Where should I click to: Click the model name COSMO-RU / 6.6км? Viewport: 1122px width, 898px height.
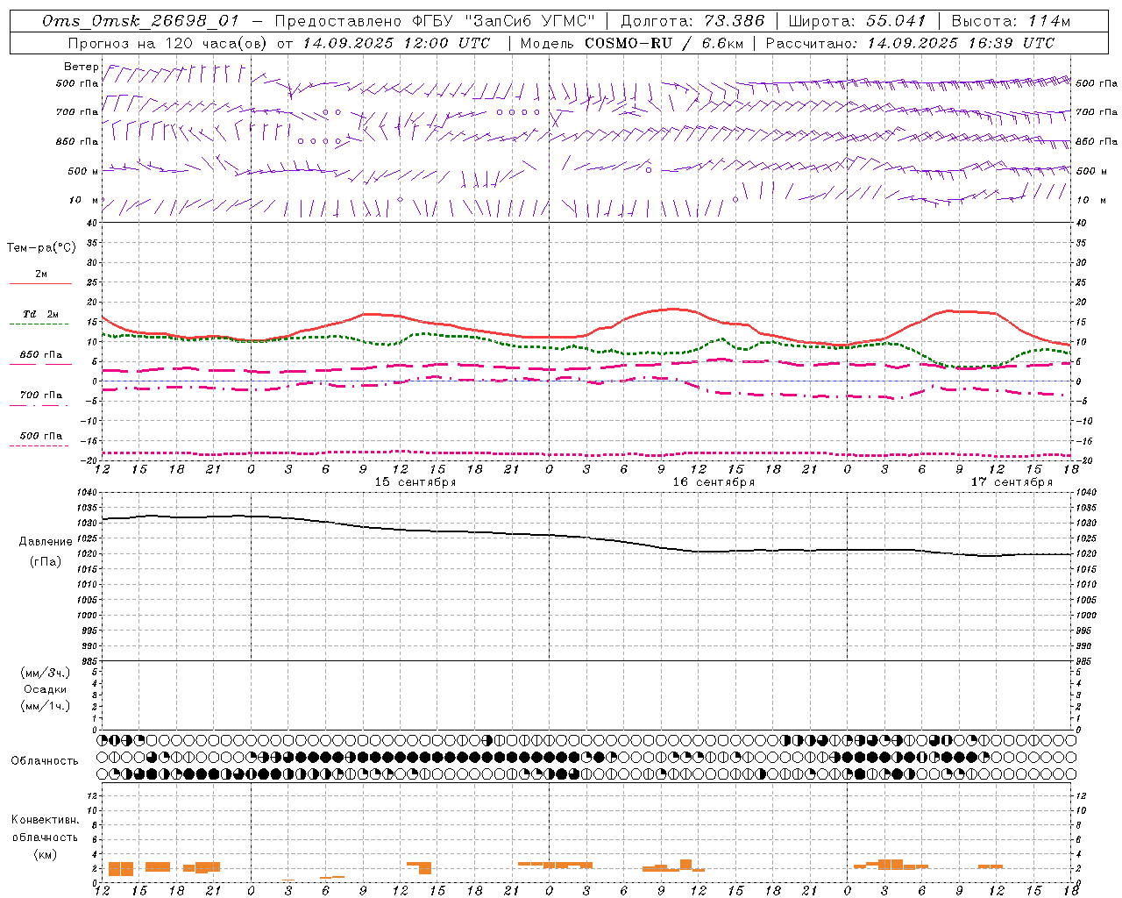click(x=664, y=42)
